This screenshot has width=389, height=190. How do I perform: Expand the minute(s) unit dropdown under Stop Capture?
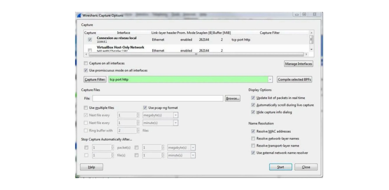(193, 155)
